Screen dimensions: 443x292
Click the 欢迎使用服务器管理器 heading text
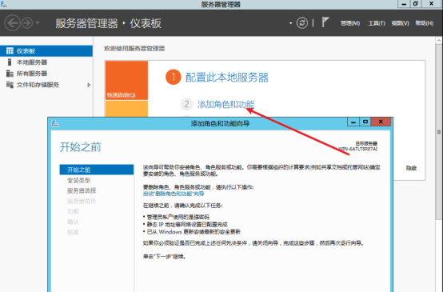pyautogui.click(x=134, y=49)
